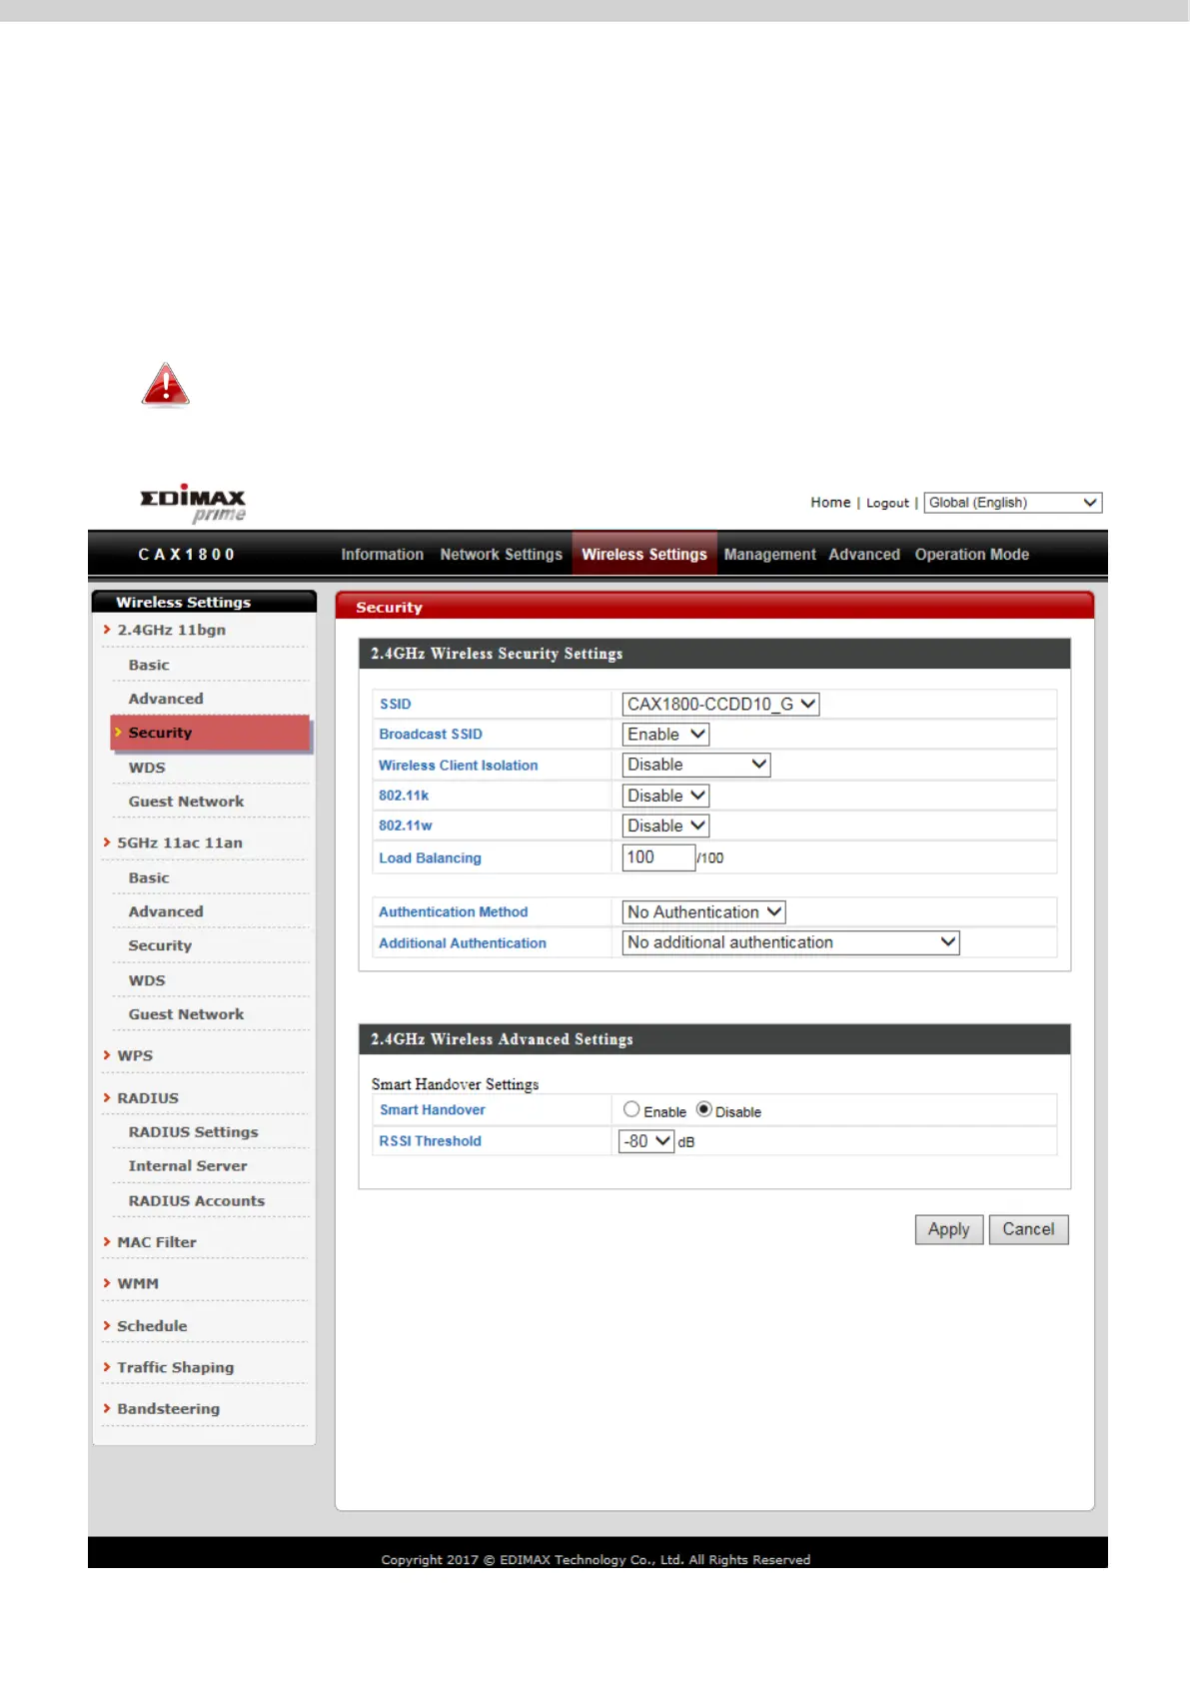Viewport: 1190px width, 1683px height.
Task: Open Internal Server in sidebar
Action: point(188,1166)
